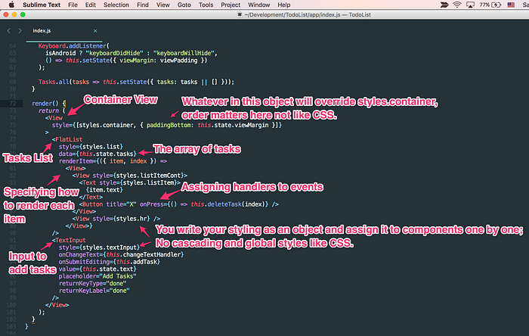Open the File menu

pyautogui.click(x=73, y=5)
